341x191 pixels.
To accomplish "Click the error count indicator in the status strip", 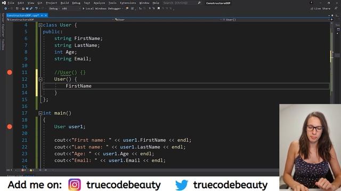I will click(x=23, y=170).
